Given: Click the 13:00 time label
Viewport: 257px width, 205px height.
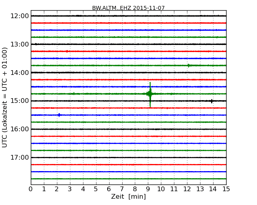Looking at the screenshot, I should point(20,44).
